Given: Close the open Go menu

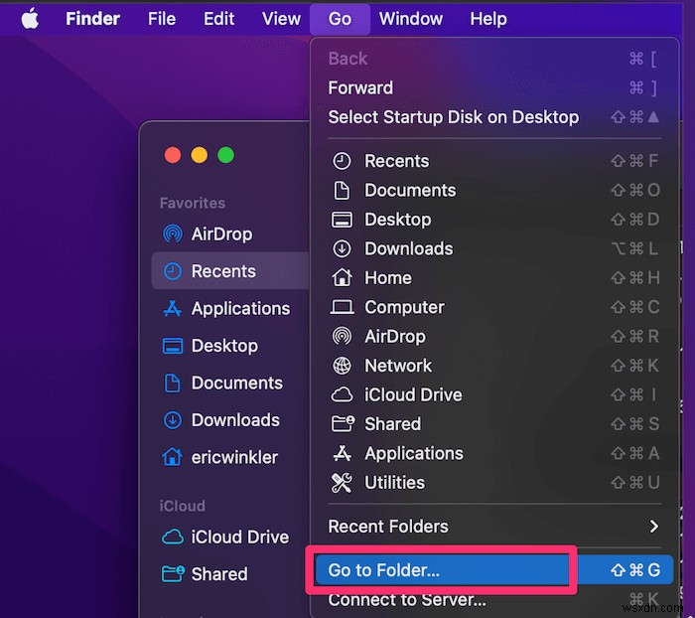Looking at the screenshot, I should coord(340,19).
